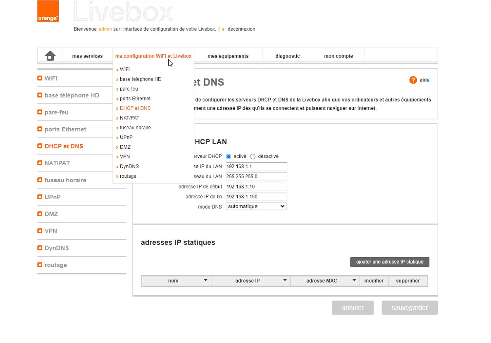Sort table by adresse IP column arrow
This screenshot has width=491, height=343.
click(x=285, y=280)
